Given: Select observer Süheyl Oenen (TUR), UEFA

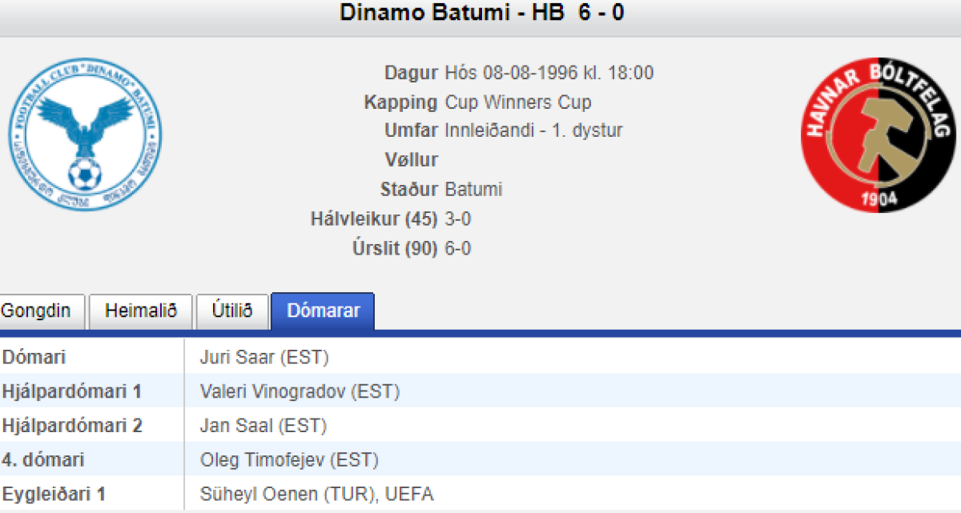Looking at the screenshot, I should [x=316, y=495].
